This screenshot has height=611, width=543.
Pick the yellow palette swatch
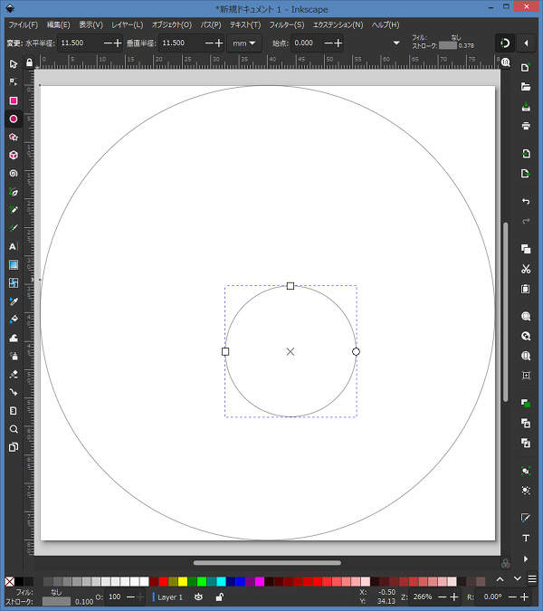point(183,582)
